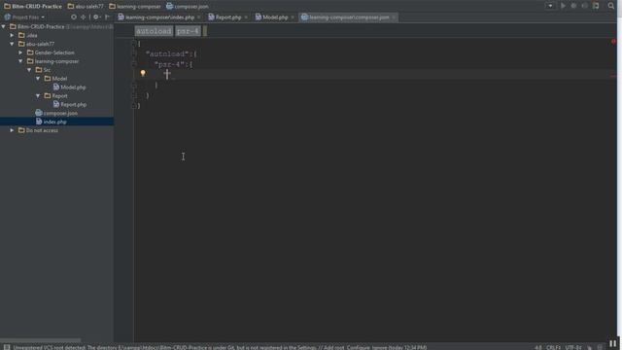Open project panel settings gear

coord(95,17)
